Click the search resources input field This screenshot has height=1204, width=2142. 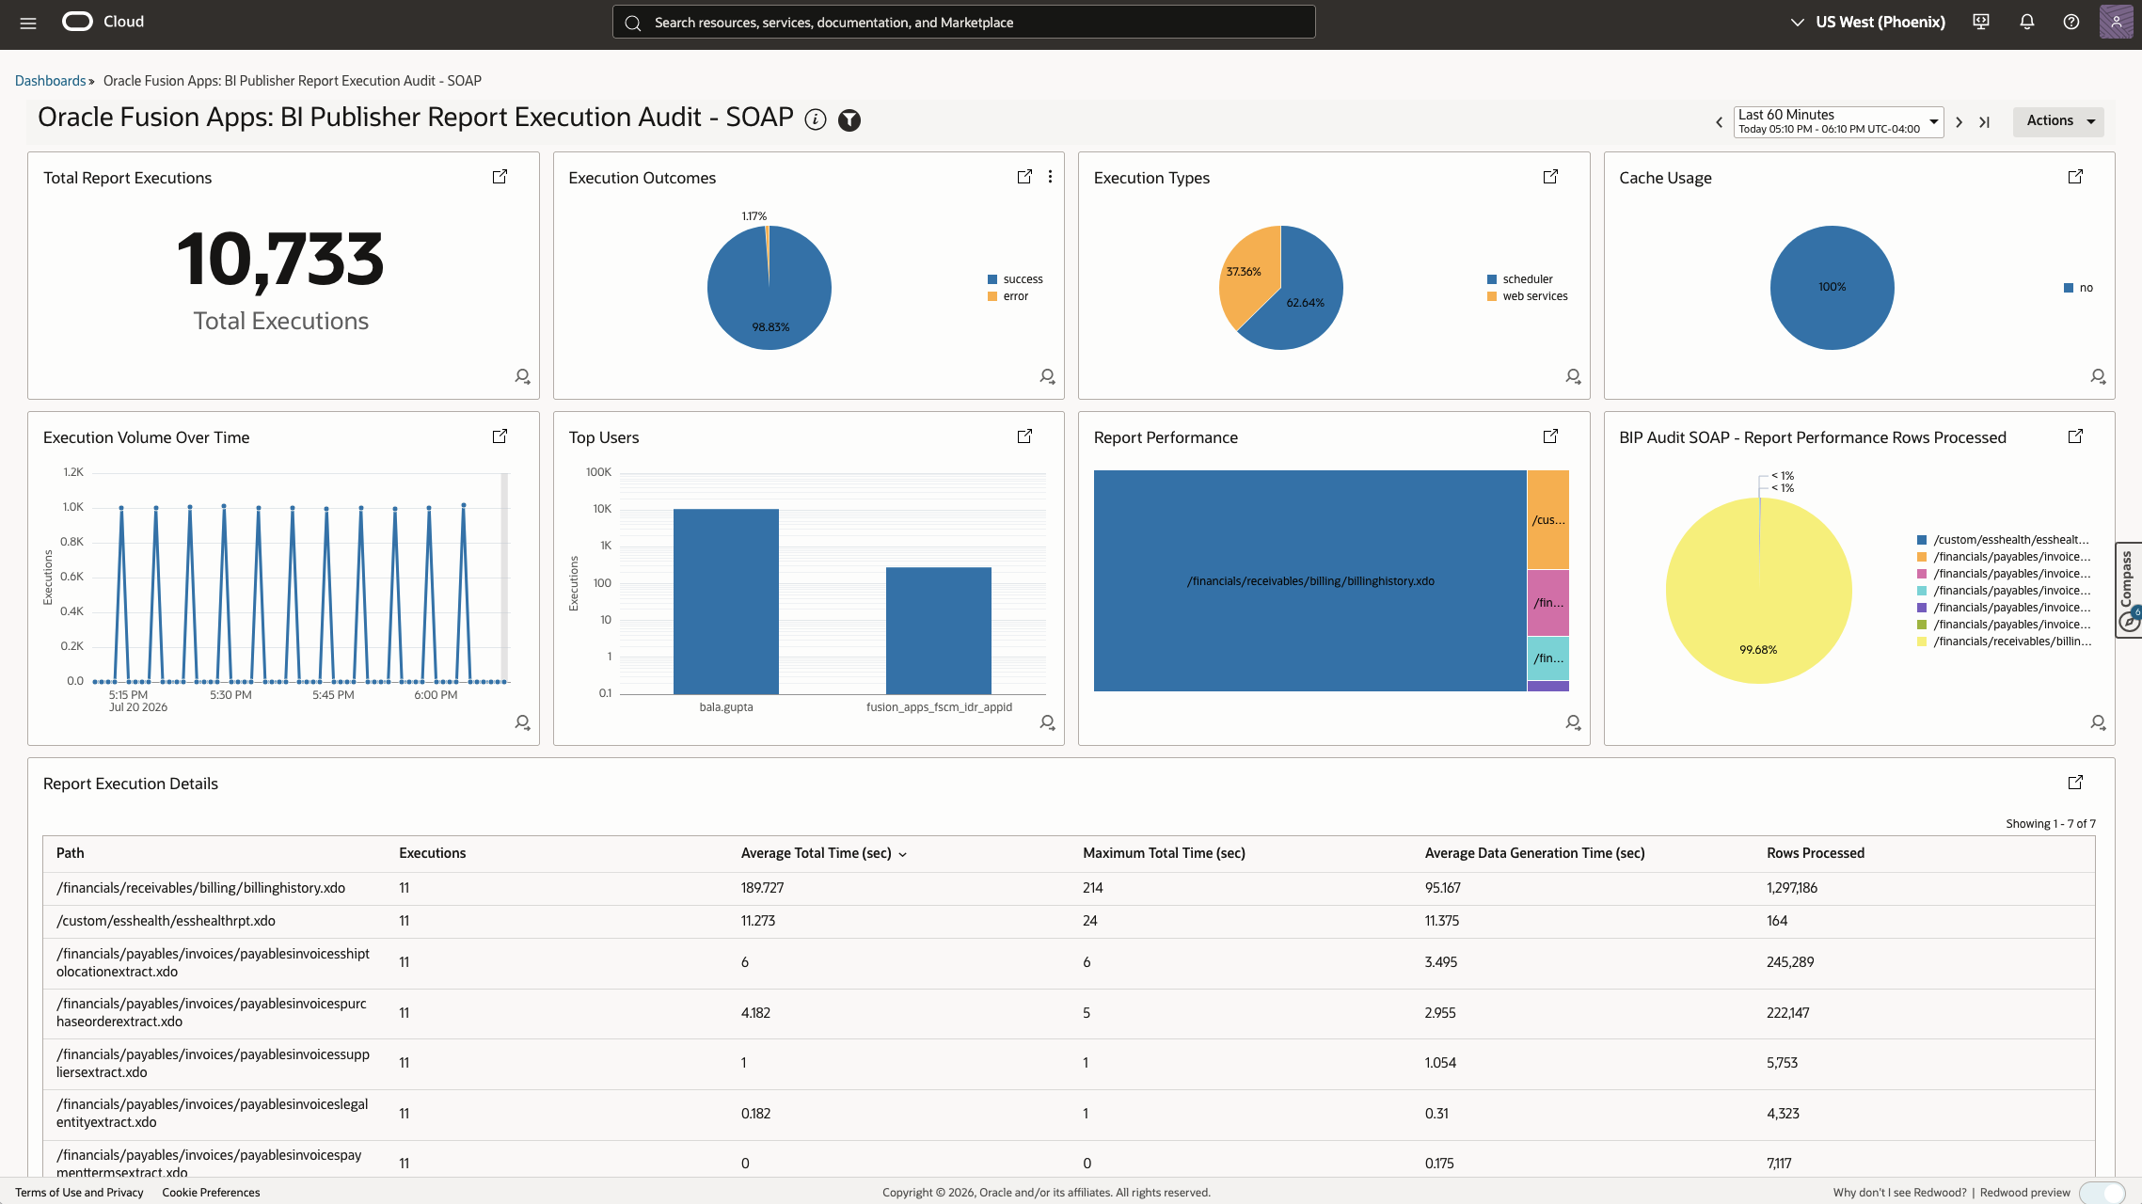point(963,23)
